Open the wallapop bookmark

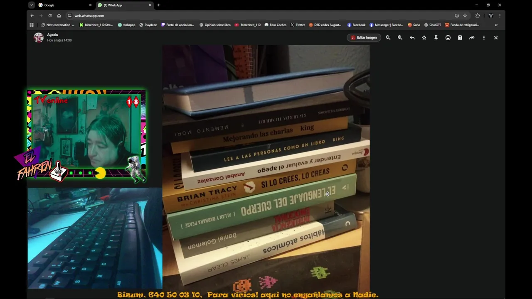[126, 25]
